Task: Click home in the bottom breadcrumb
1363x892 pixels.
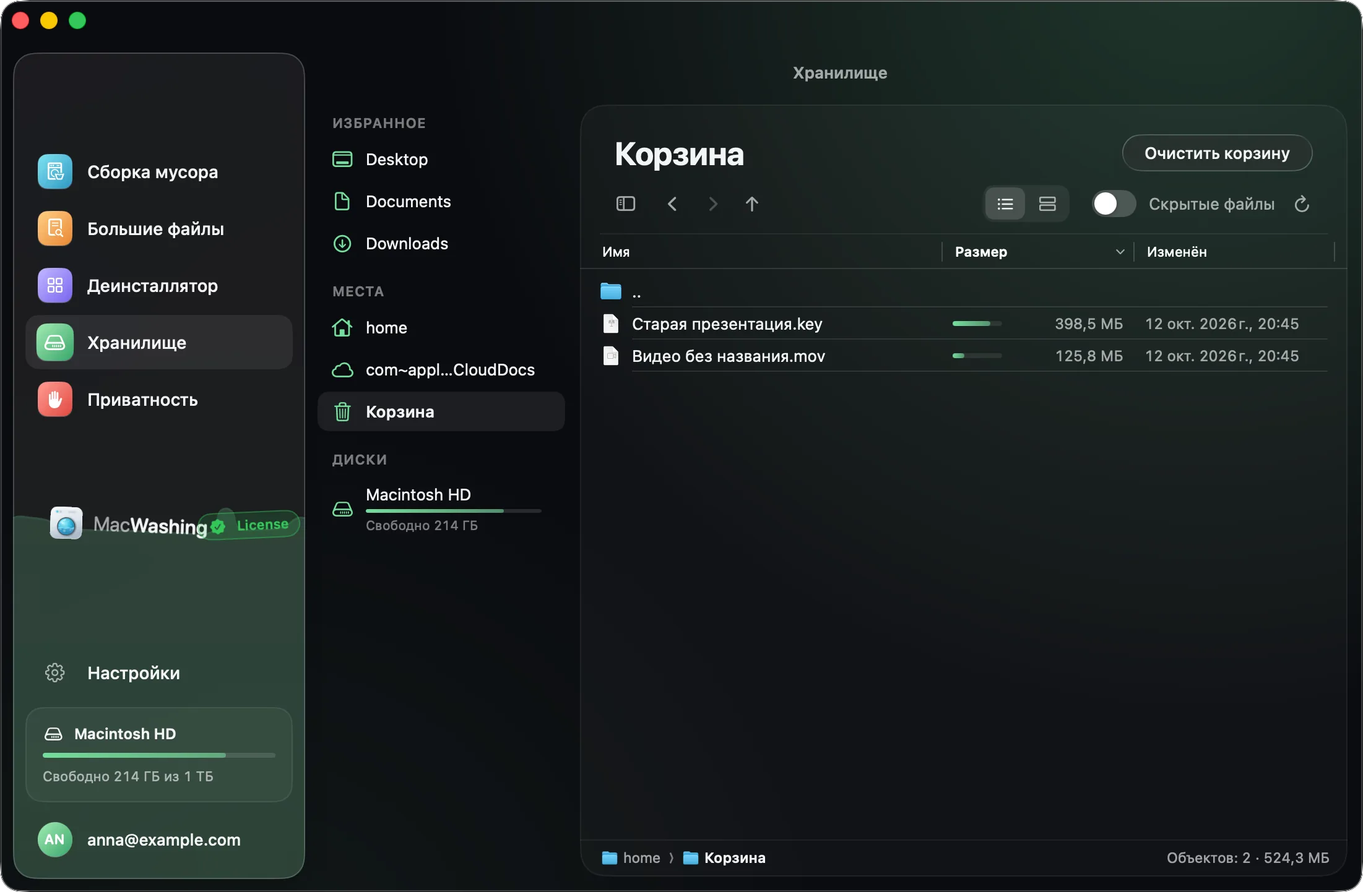Action: (632, 858)
